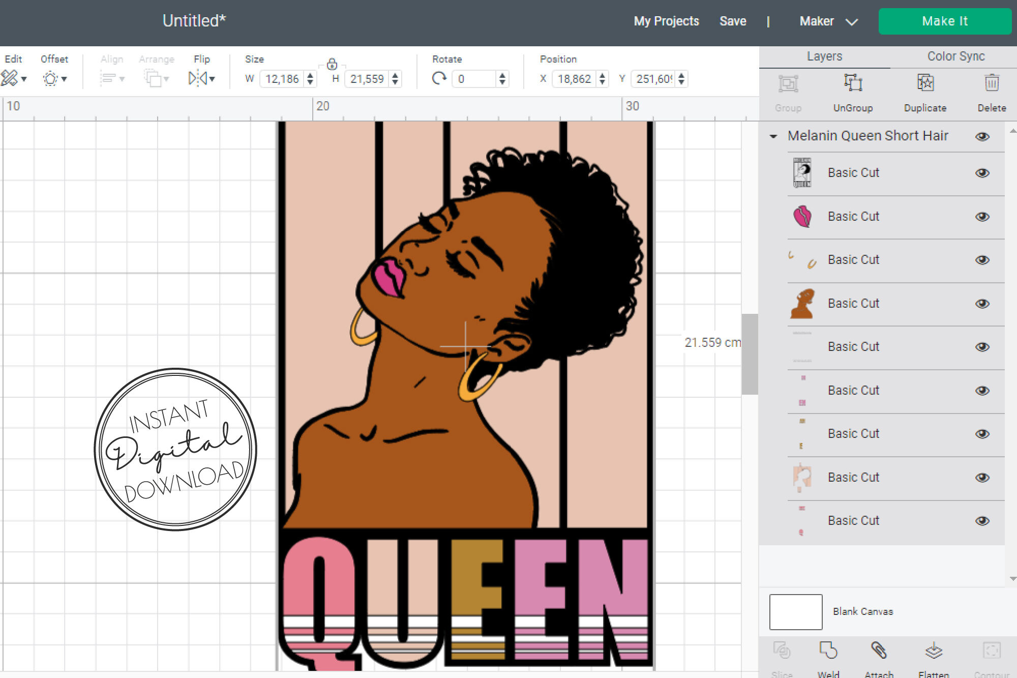Click into the X position field
Screen dimensions: 1017x678
click(x=575, y=79)
